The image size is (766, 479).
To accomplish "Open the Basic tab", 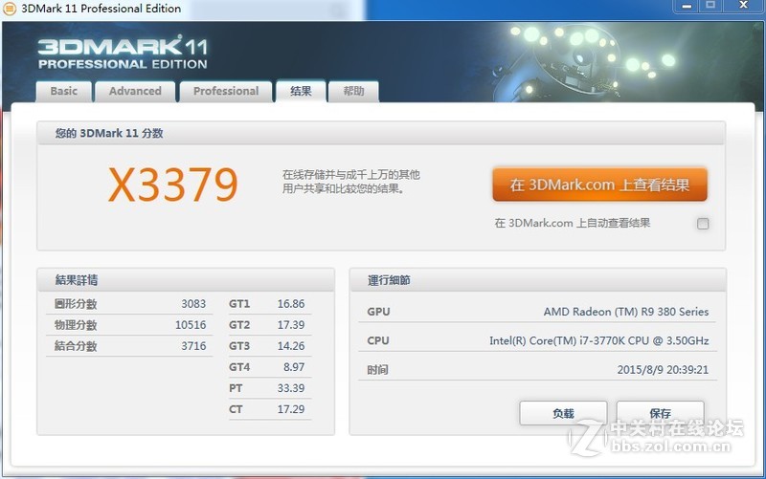I will [64, 91].
